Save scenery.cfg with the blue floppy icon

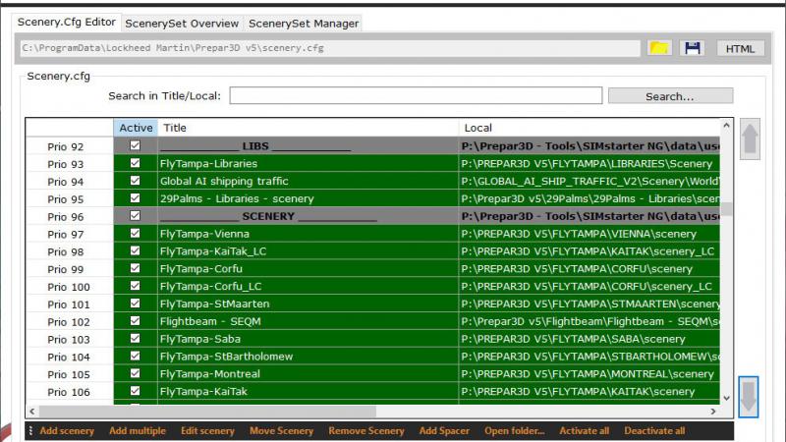693,48
